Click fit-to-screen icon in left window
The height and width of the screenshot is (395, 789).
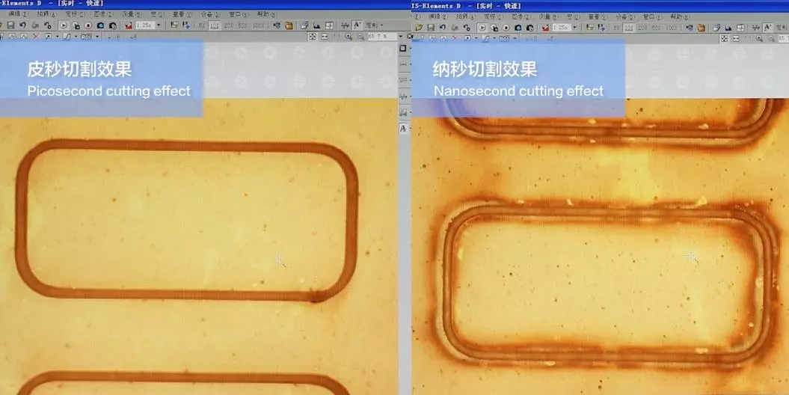click(x=313, y=36)
